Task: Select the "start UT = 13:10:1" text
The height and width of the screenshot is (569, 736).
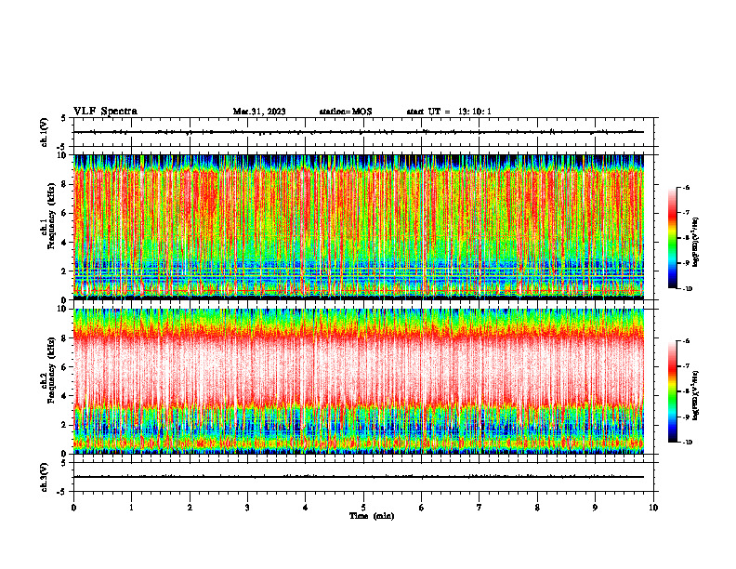Action: pos(449,112)
